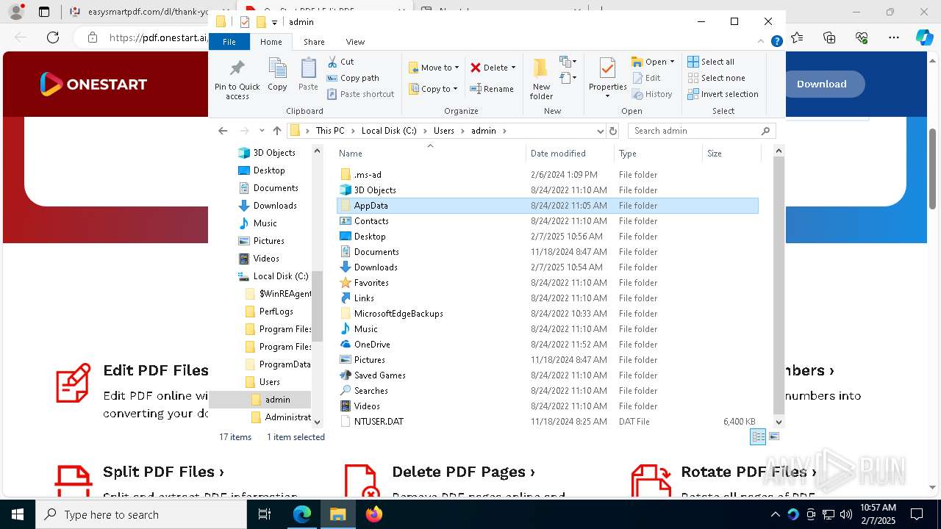
Task: Click the Rename button
Action: click(492, 89)
